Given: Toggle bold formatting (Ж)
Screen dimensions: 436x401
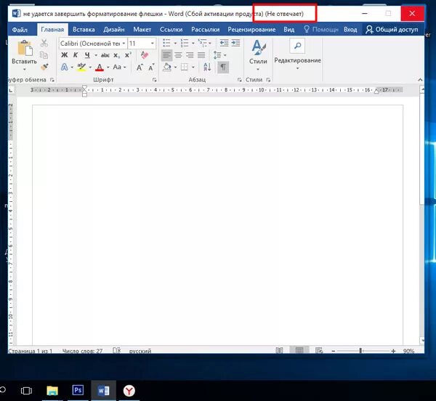Looking at the screenshot, I should [x=64, y=55].
